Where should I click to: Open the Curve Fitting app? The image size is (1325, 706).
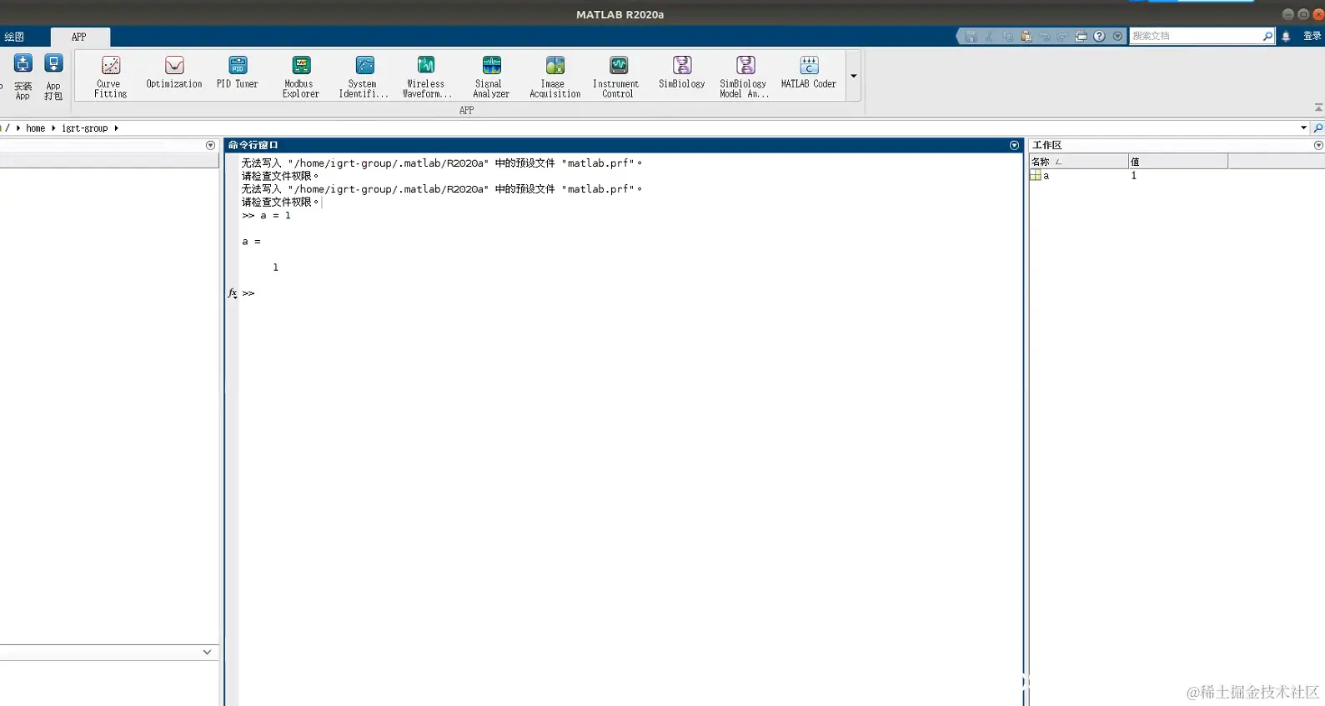pyautogui.click(x=110, y=77)
